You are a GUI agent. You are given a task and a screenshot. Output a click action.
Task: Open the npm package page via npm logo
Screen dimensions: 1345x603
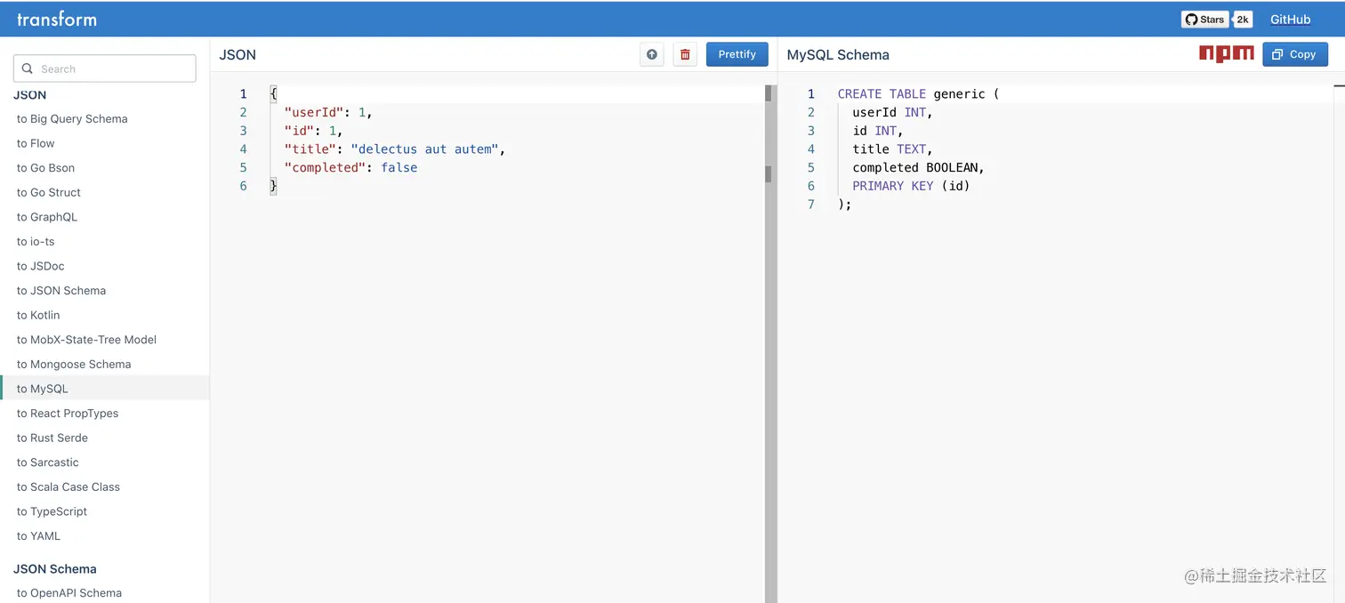click(x=1226, y=53)
